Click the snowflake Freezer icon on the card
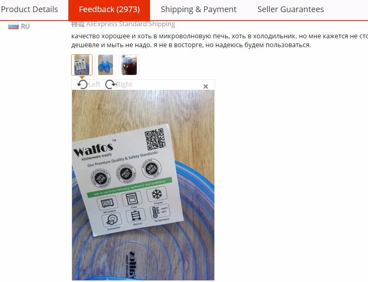This screenshot has width=368, height=282. coord(157,194)
